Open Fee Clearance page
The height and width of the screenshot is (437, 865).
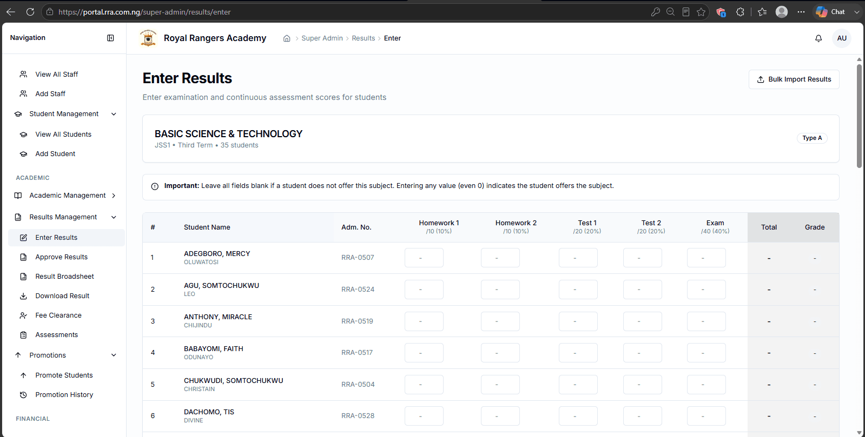coord(67,315)
